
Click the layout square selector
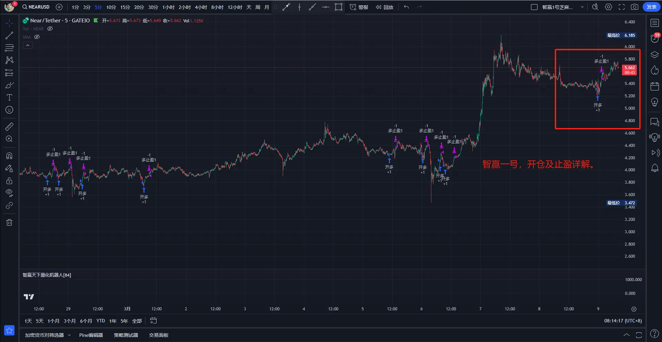[534, 7]
